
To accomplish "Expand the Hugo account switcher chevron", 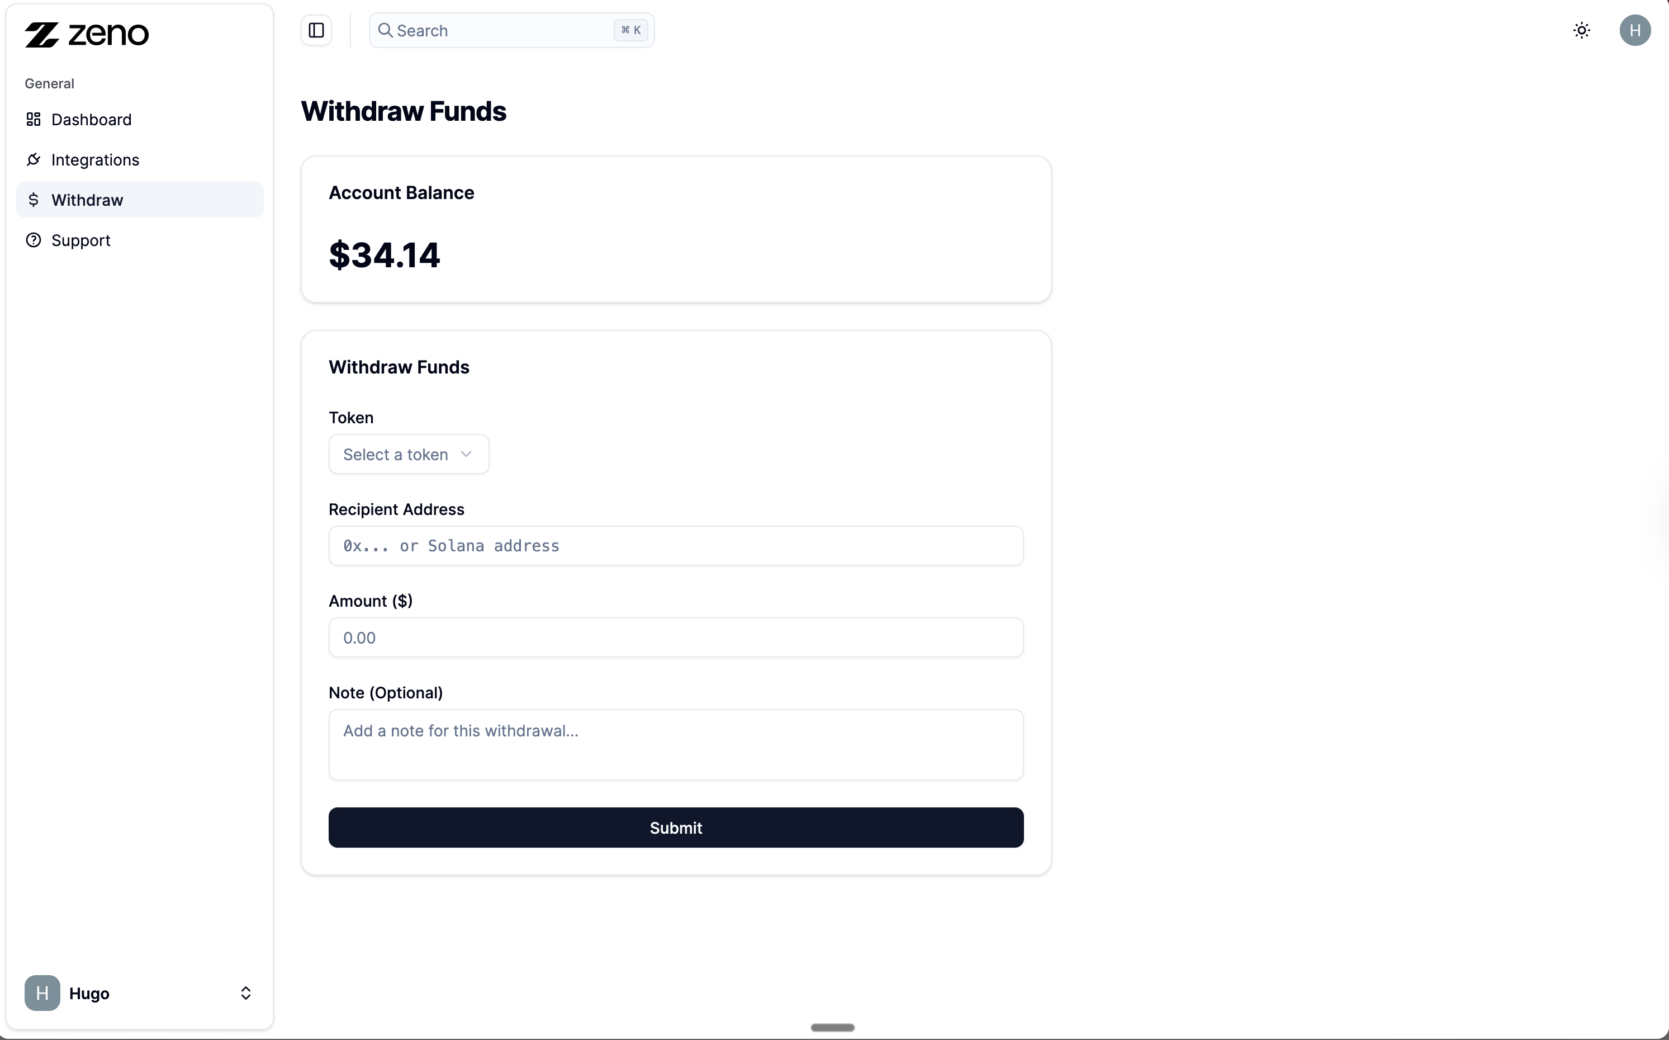I will pyautogui.click(x=246, y=993).
